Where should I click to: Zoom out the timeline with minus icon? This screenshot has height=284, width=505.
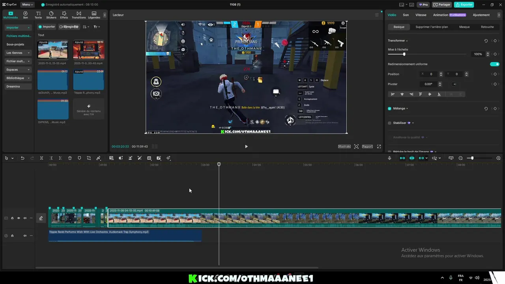click(460, 158)
